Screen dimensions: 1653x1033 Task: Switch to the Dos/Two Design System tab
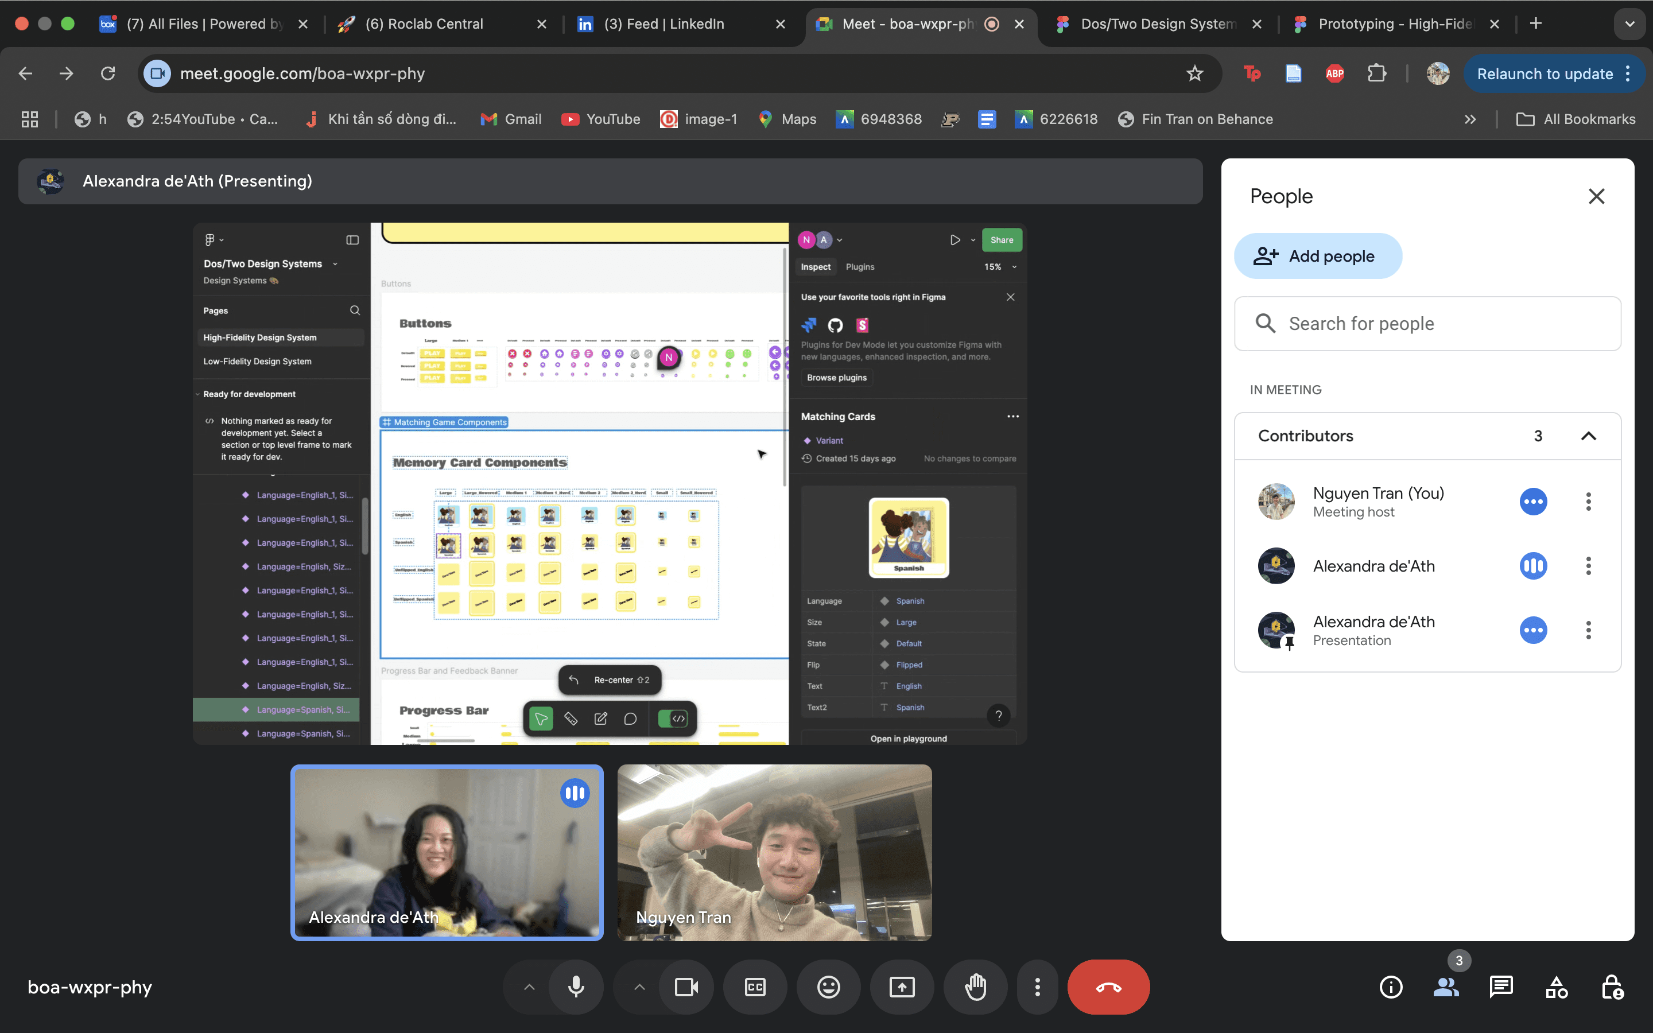1157,24
